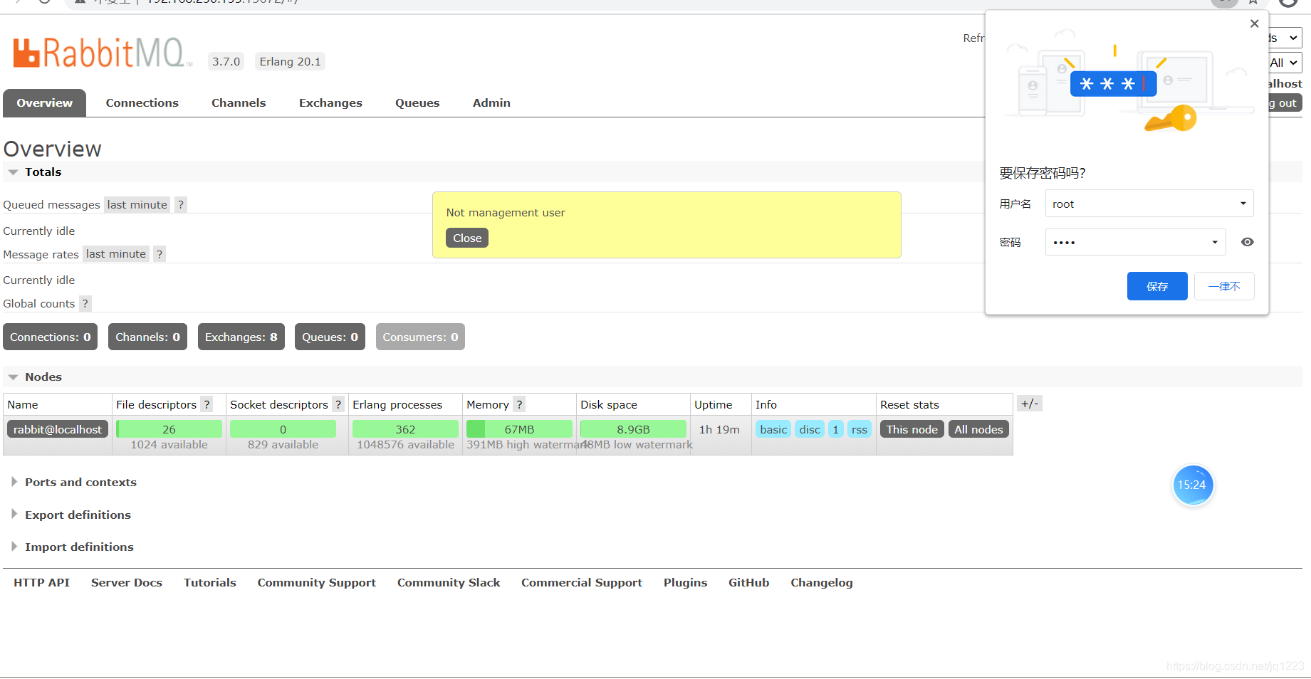Screen dimensions: 1311x679
Task: Open help for Socket descriptors column
Action: tap(338, 404)
